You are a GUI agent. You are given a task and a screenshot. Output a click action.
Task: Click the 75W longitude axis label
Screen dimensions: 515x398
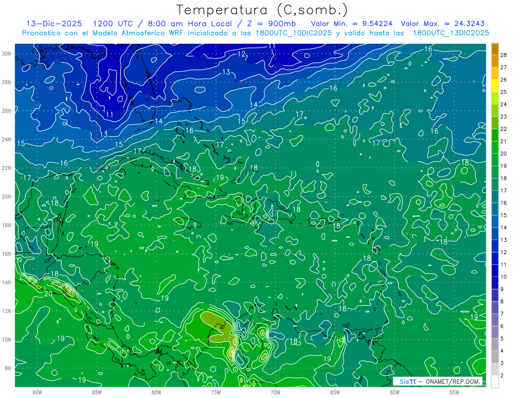216,392
